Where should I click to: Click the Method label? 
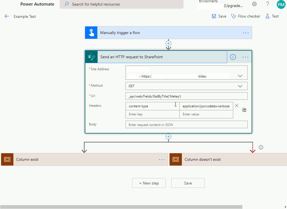[x=97, y=86]
